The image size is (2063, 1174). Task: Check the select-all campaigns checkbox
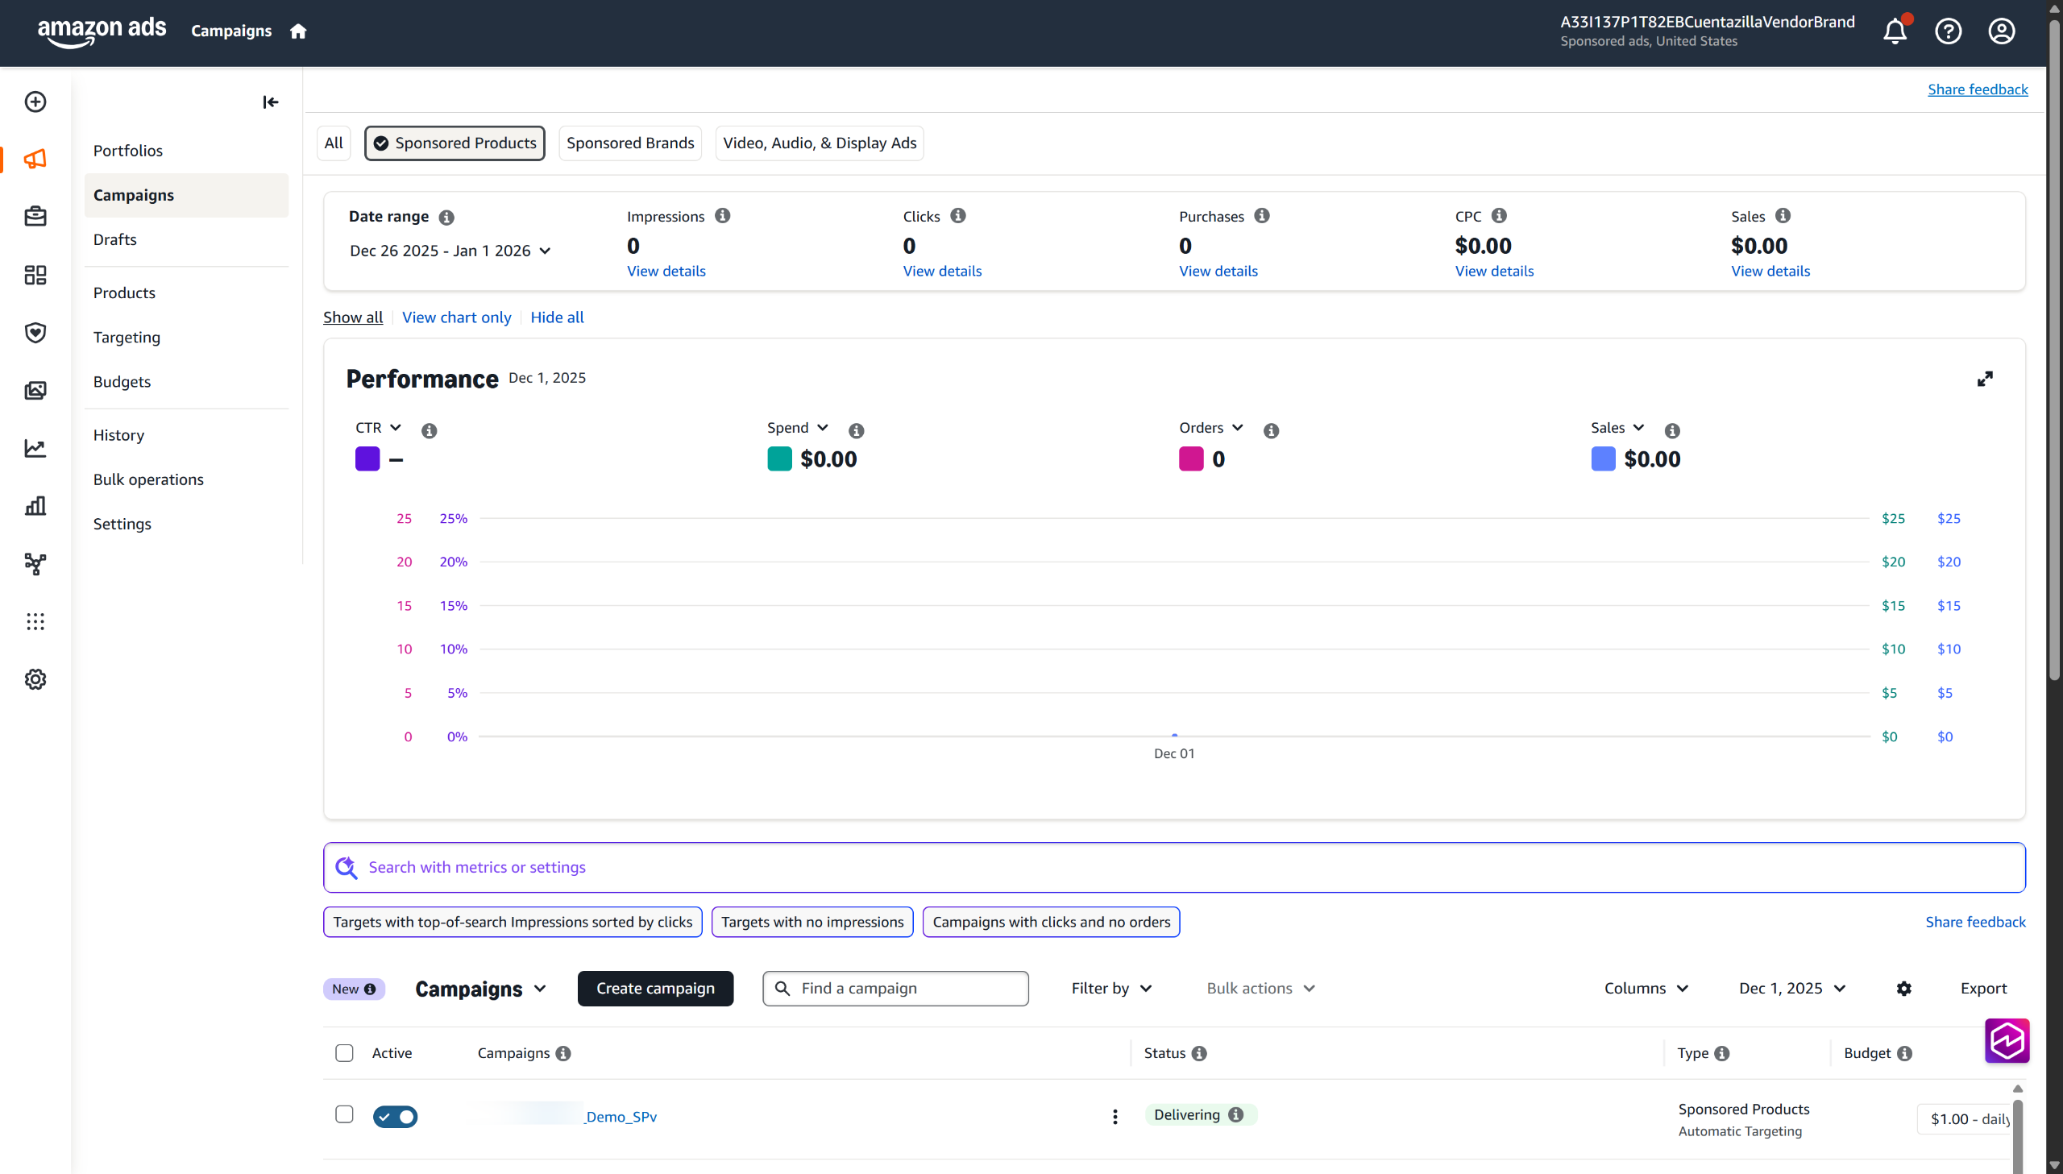click(x=344, y=1053)
